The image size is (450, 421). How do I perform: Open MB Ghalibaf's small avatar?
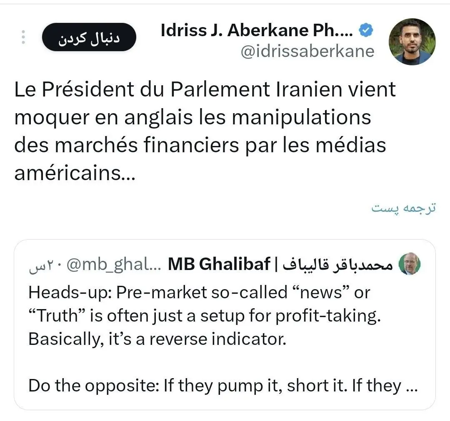410,264
